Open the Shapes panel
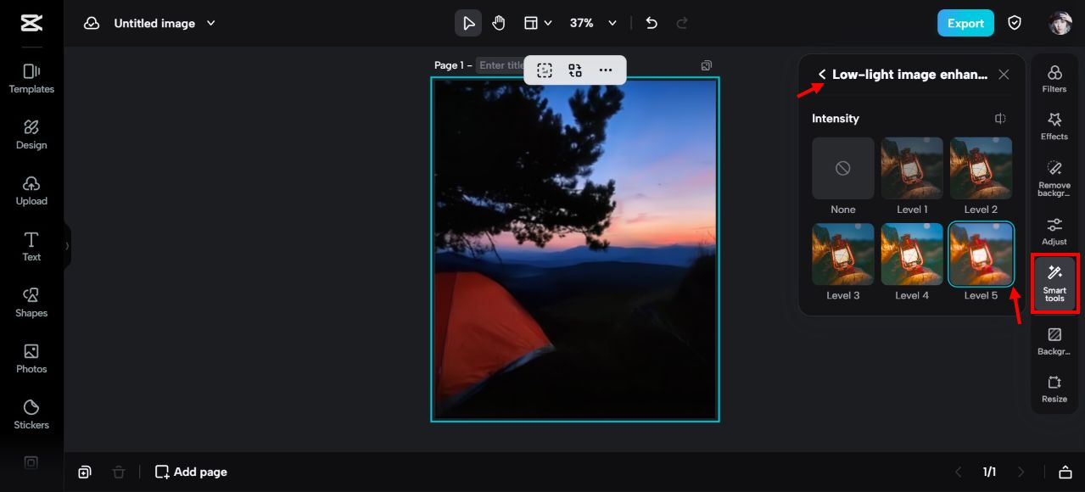The height and width of the screenshot is (492, 1085). [31, 303]
